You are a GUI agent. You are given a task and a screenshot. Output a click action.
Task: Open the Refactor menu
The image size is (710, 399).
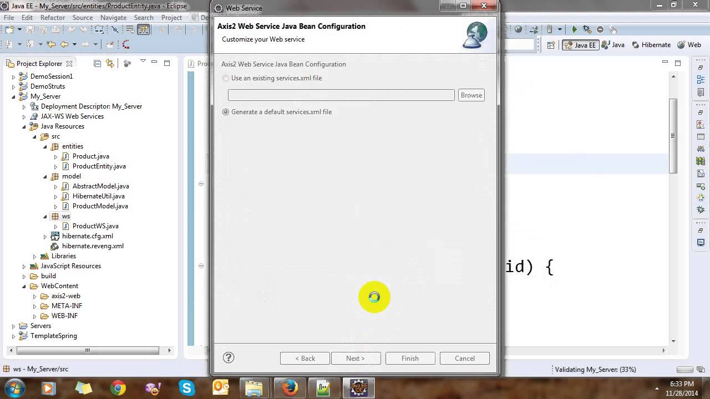[53, 17]
